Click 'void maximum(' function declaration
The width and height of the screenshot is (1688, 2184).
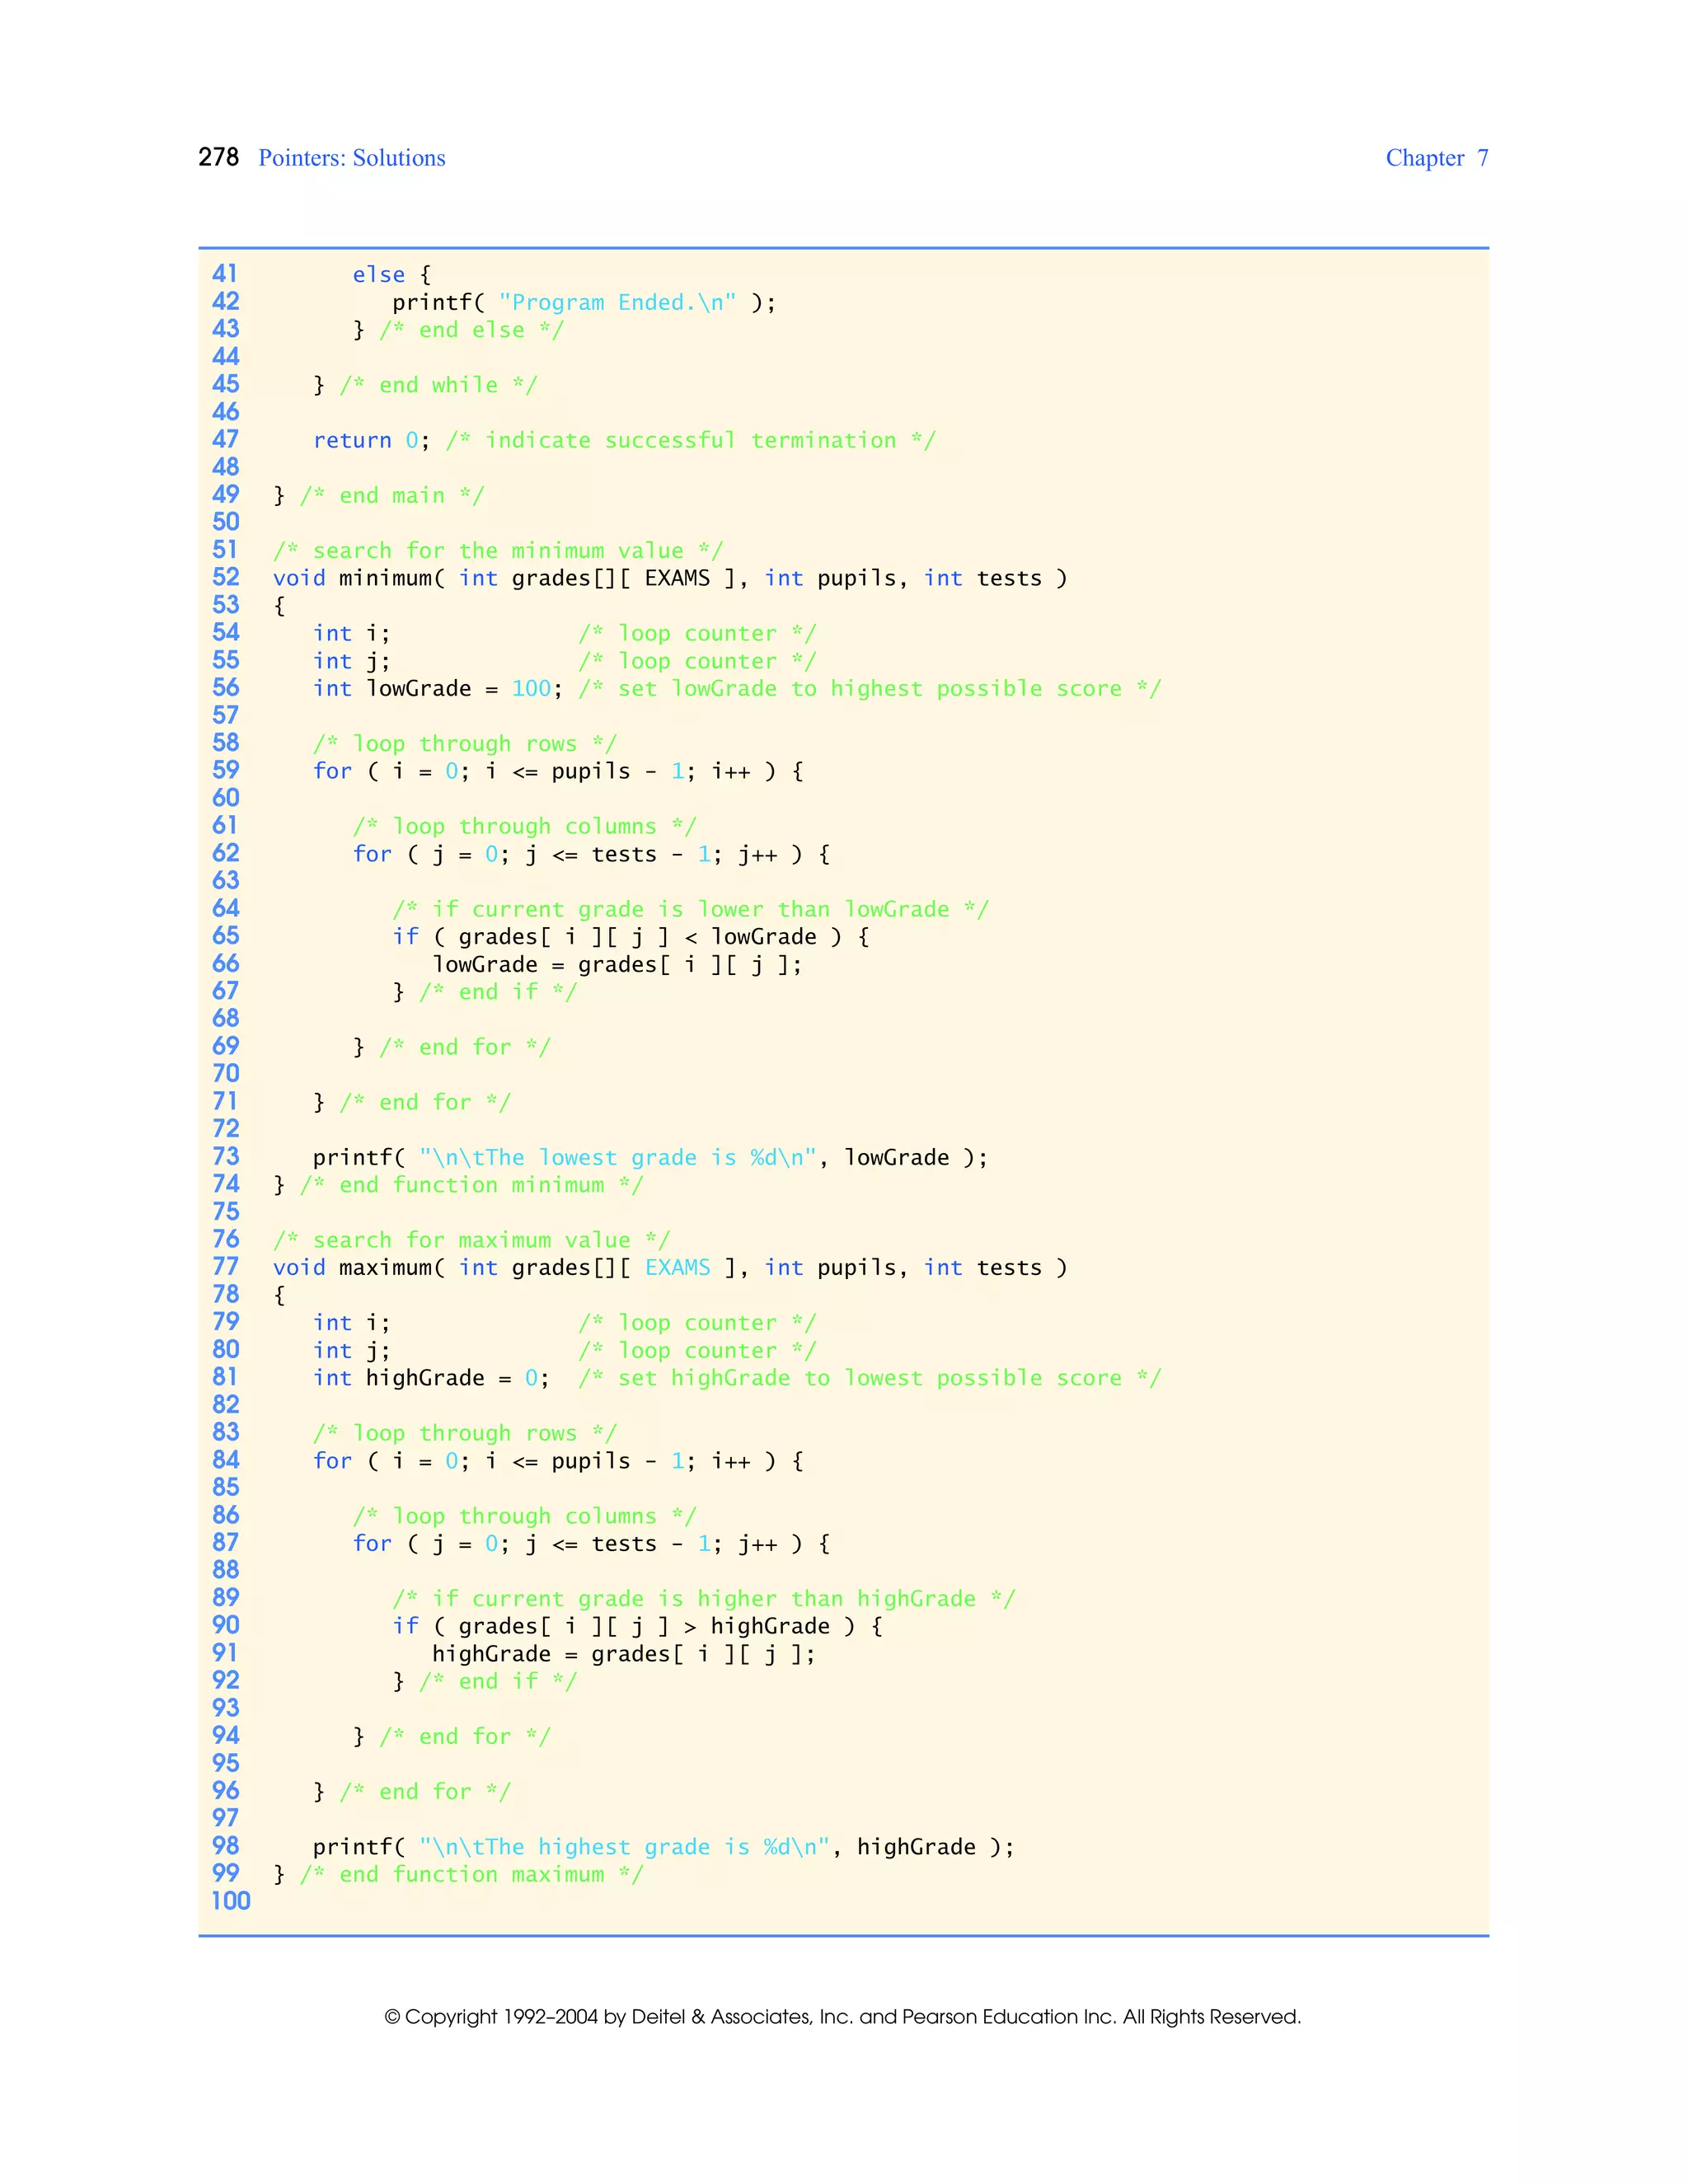click(x=359, y=1268)
